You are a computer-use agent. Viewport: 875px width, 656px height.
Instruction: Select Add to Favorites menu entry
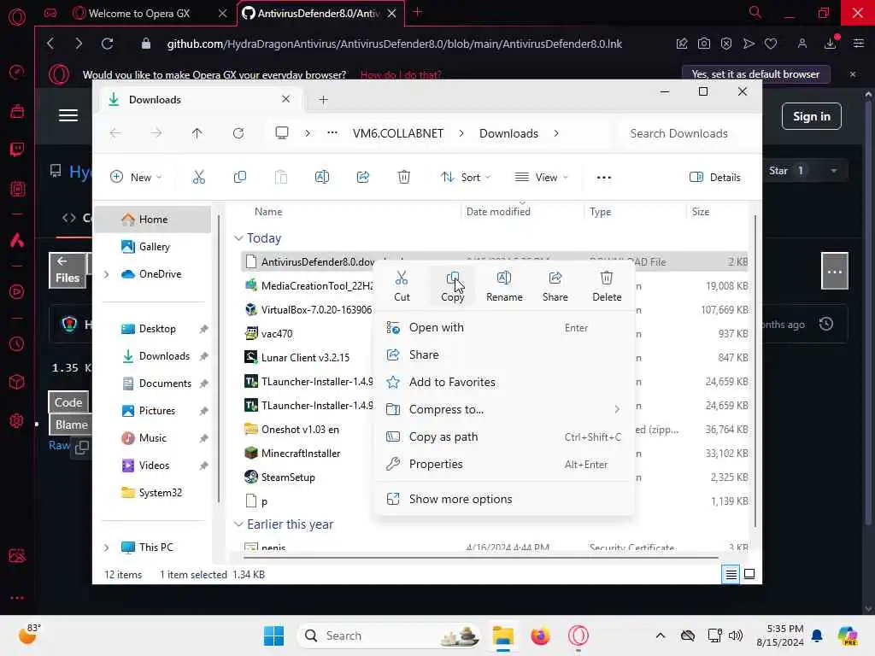coord(503,382)
